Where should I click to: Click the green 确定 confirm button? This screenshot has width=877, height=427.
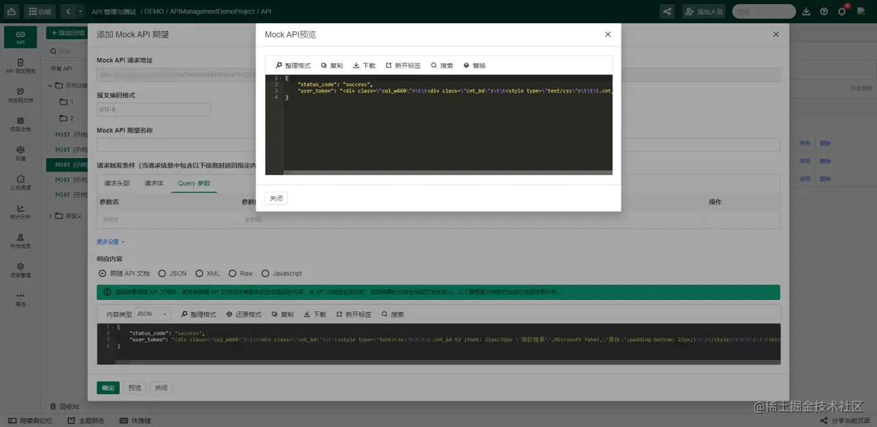108,388
